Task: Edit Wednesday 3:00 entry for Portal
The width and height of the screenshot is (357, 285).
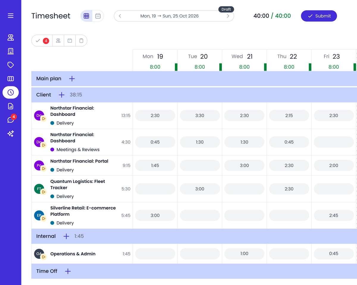Action: pos(244,166)
